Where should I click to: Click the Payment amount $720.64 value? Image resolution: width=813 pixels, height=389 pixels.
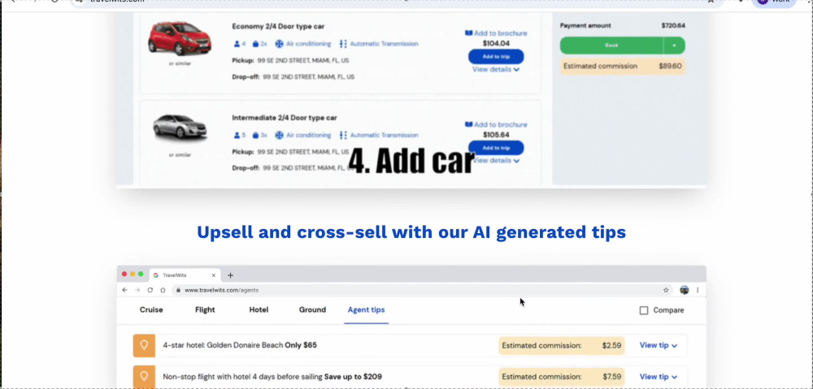(x=673, y=25)
